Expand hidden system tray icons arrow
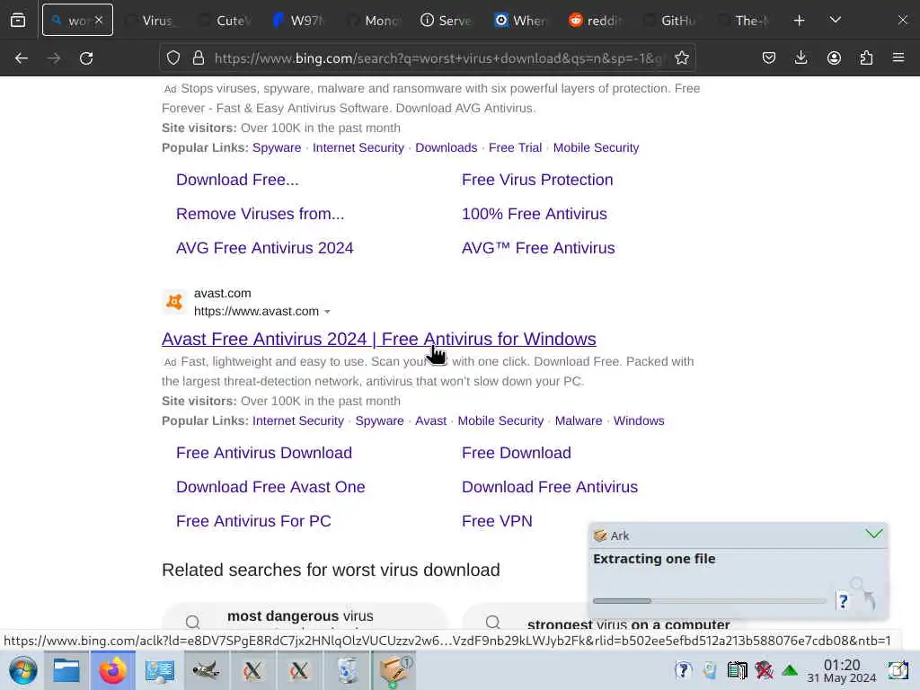920x690 pixels. tap(790, 670)
